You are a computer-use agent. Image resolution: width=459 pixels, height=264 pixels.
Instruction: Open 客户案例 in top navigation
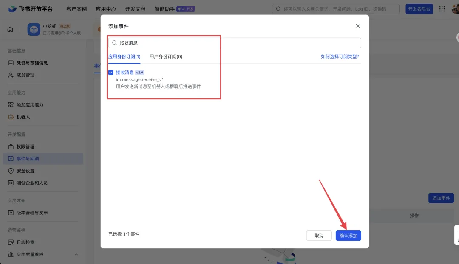pyautogui.click(x=76, y=9)
